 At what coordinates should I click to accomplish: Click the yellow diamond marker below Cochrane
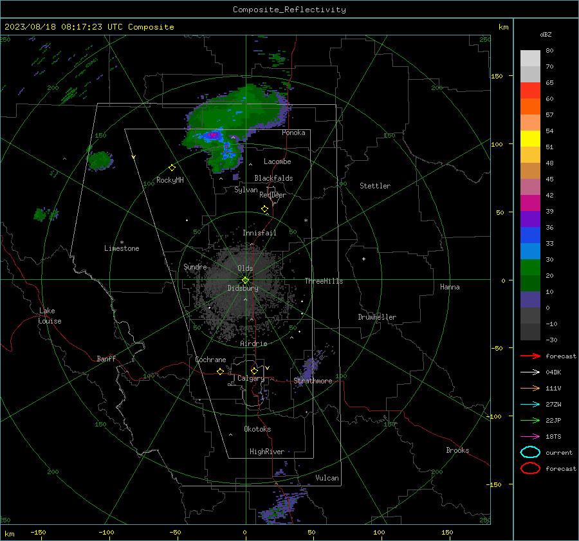click(220, 371)
